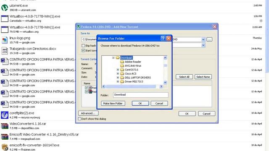Click the DELL LAPTOP DRIVERS folder icon
The height and width of the screenshot is (151, 269).
click(122, 77)
